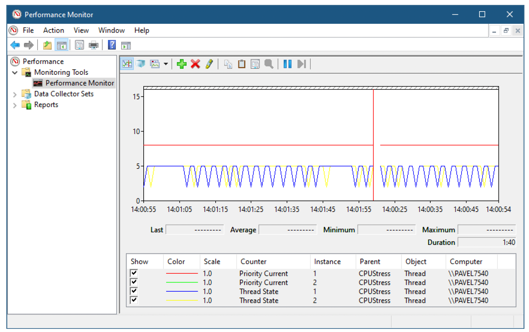
Task: Uncheck Show for the red Priority Current counter
Action: pos(134,273)
